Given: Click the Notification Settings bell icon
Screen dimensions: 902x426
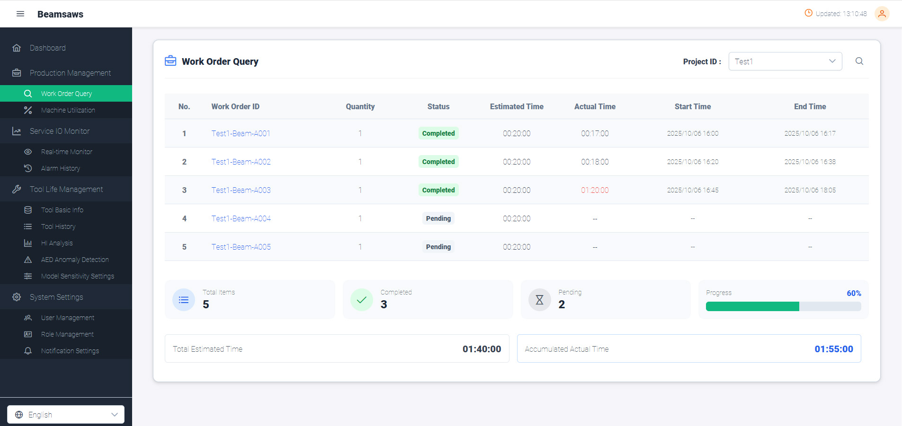Looking at the screenshot, I should click(28, 351).
